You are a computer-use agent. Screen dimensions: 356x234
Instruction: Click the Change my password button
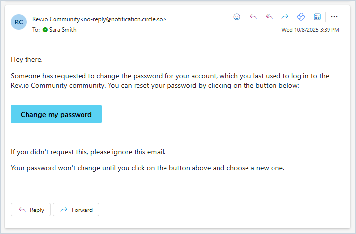point(56,114)
